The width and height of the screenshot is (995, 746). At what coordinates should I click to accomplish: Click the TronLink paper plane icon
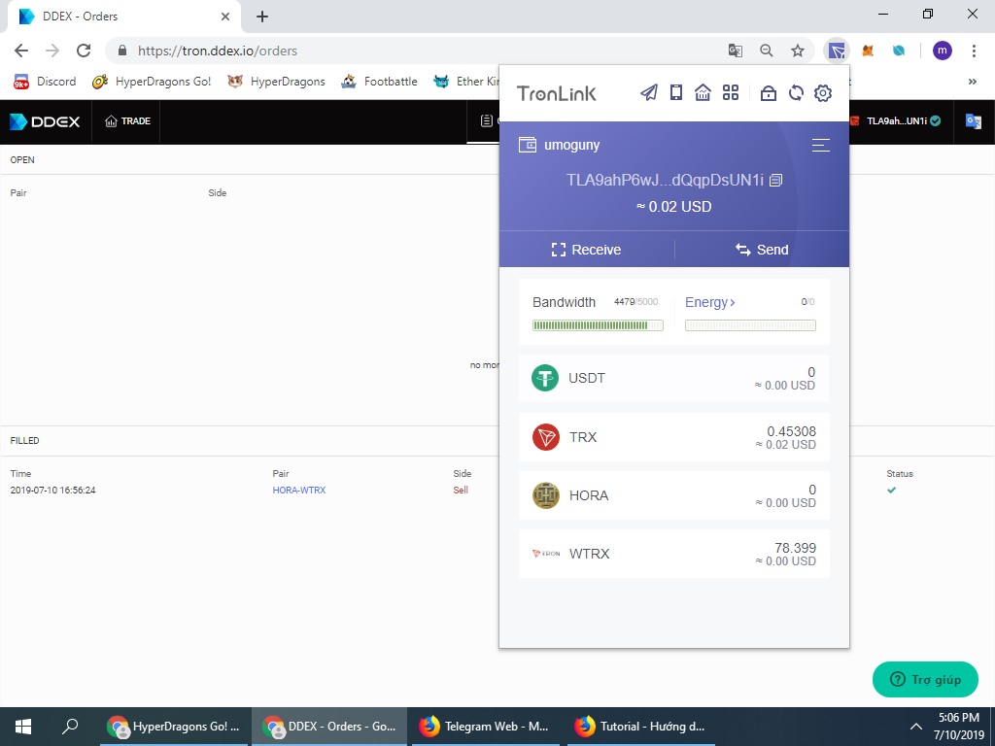point(648,92)
